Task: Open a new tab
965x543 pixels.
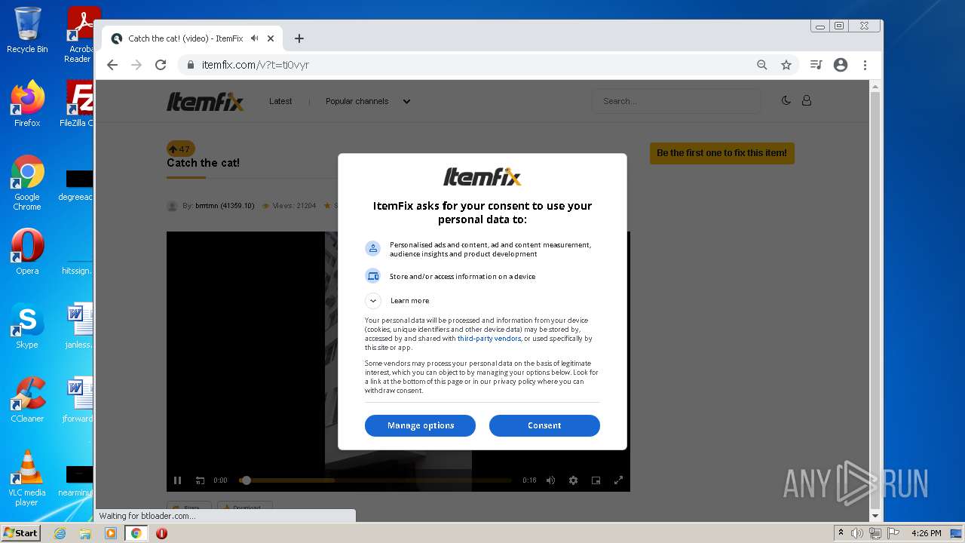Action: [x=299, y=38]
